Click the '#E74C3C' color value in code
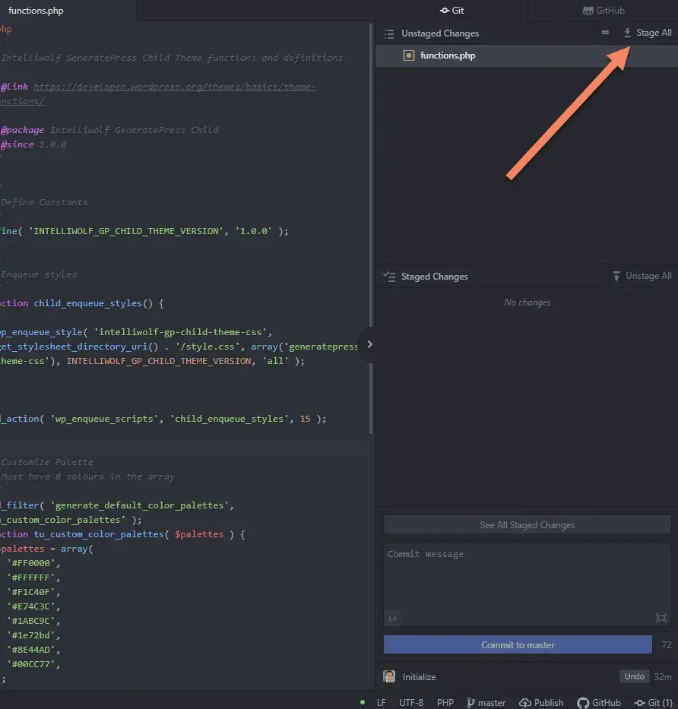The image size is (678, 709). coord(30,606)
